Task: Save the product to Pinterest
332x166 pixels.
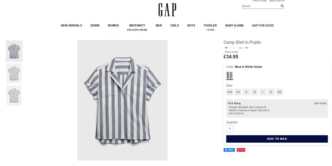Action: 241,150
